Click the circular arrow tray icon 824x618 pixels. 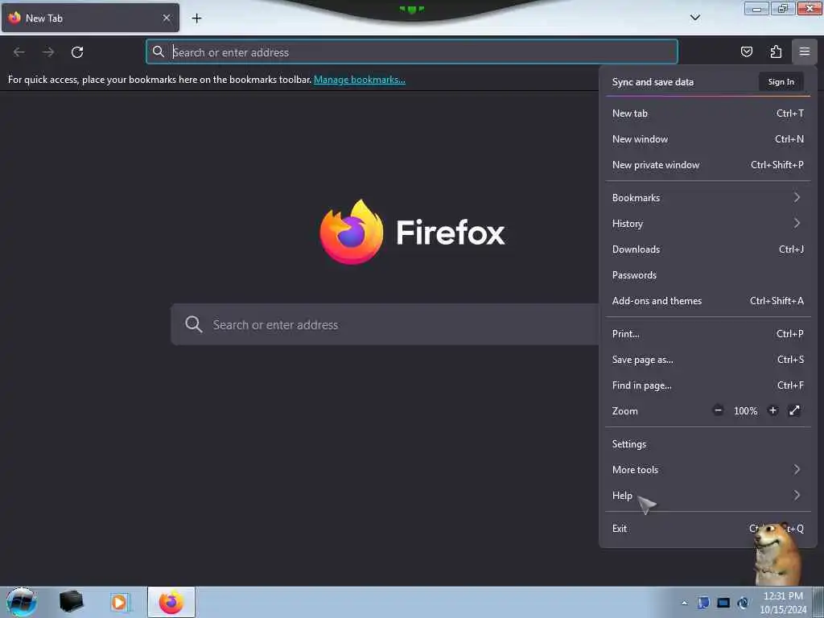[743, 603]
